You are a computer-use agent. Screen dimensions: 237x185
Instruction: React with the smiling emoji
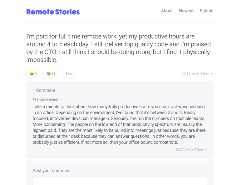click(x=32, y=74)
